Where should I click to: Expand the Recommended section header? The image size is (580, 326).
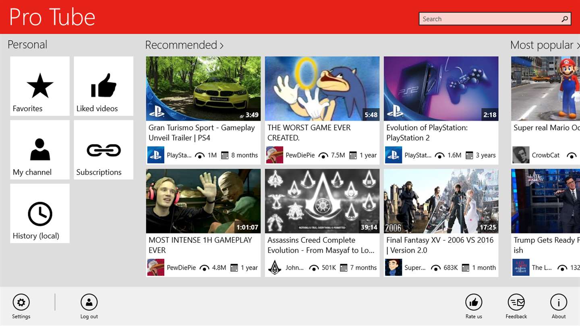pos(184,45)
